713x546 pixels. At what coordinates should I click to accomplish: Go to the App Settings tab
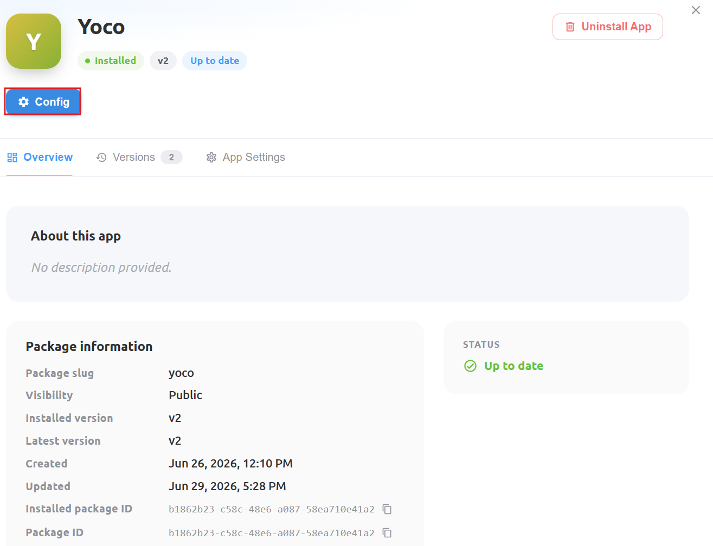point(246,157)
